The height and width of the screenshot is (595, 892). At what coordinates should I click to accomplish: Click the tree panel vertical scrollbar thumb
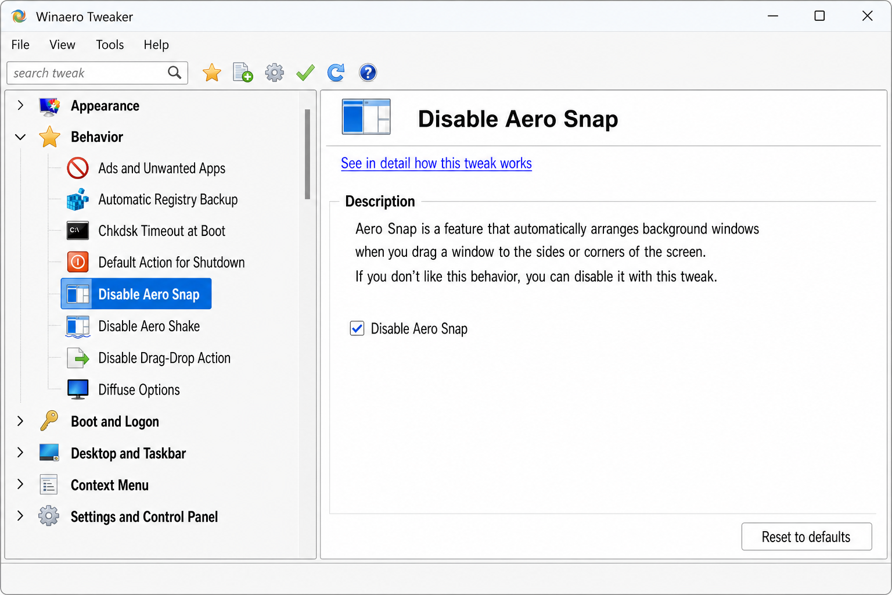coord(307,155)
